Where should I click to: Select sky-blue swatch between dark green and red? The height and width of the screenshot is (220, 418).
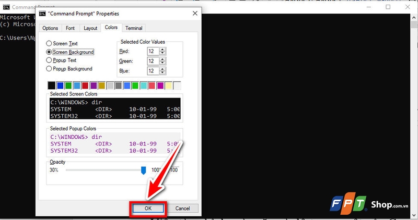pyautogui.click(x=77, y=85)
